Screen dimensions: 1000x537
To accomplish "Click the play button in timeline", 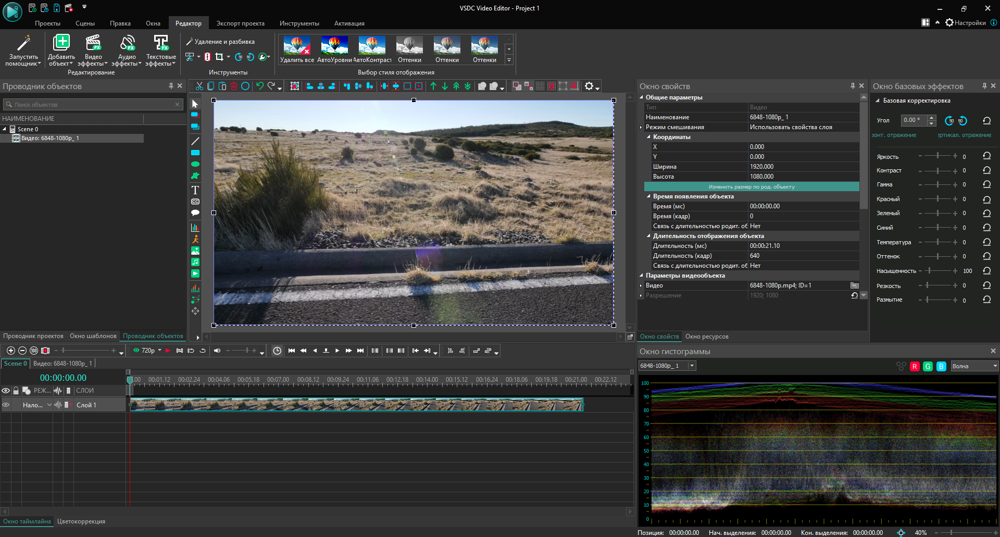I will (337, 351).
